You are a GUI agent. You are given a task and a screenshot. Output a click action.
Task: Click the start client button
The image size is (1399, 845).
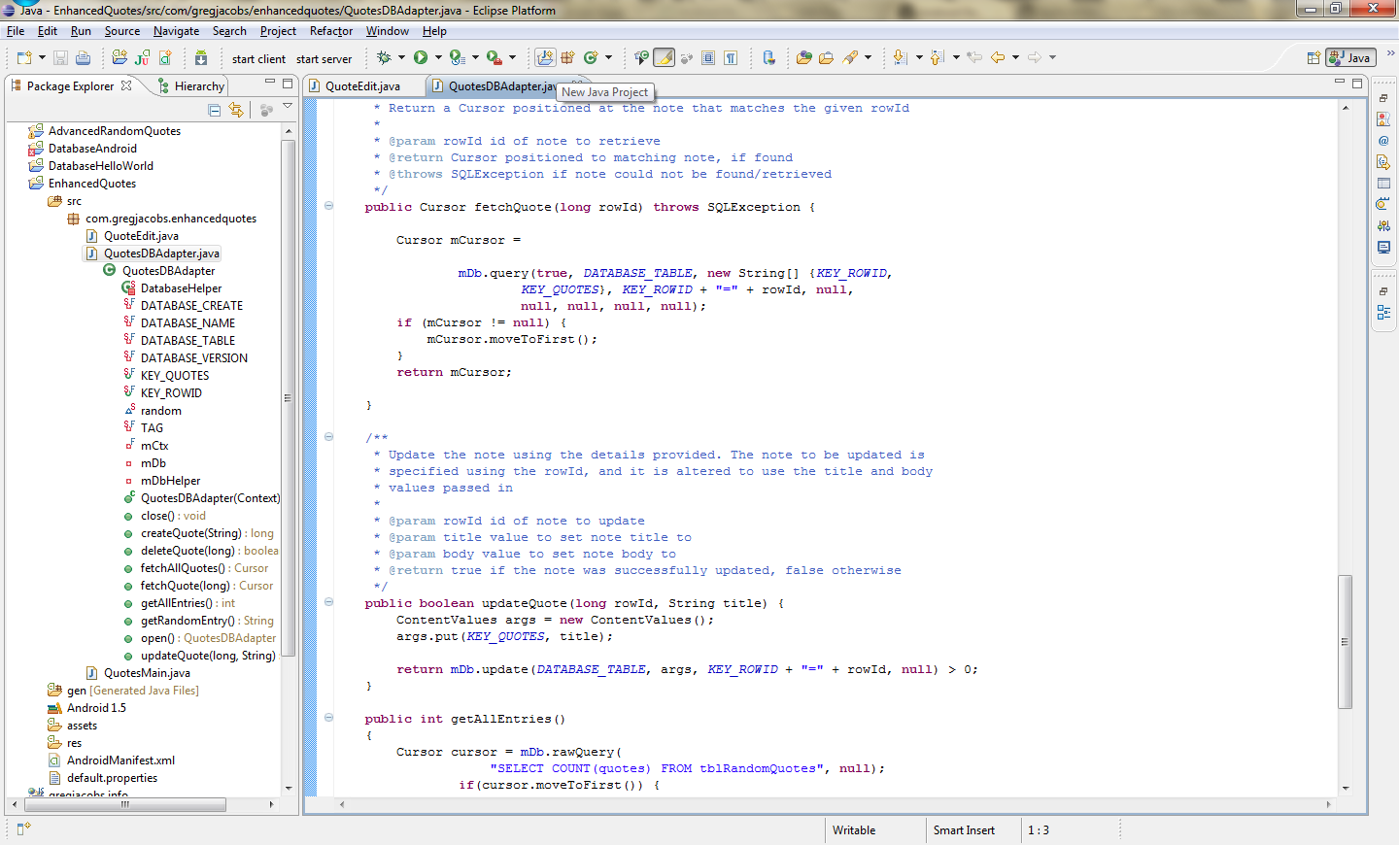tap(258, 59)
